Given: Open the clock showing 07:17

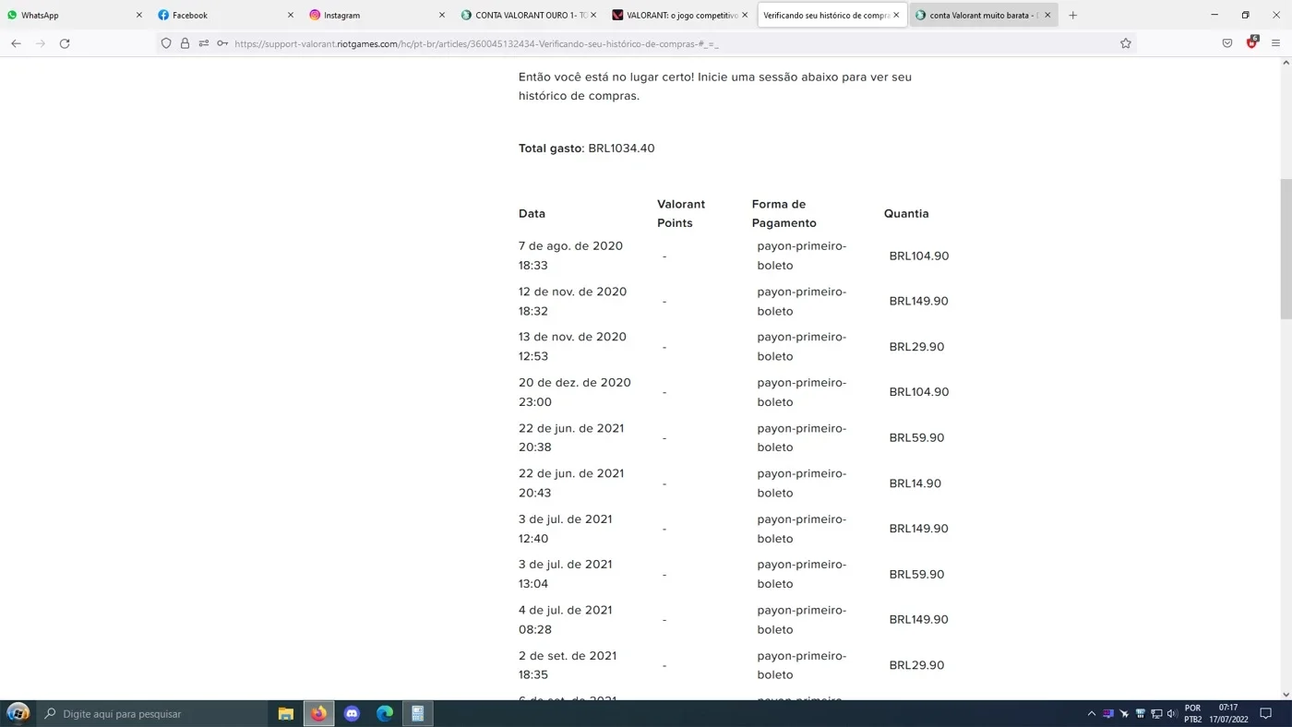Looking at the screenshot, I should pyautogui.click(x=1228, y=713).
